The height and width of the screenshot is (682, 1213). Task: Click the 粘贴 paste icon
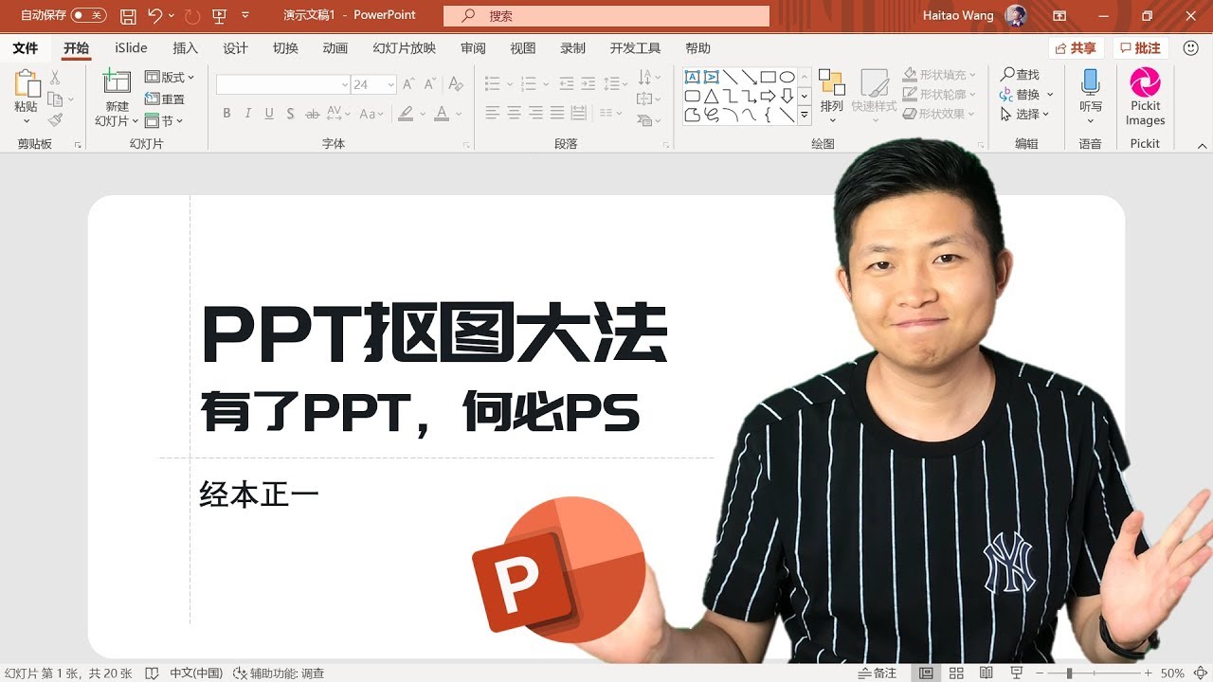(27, 83)
